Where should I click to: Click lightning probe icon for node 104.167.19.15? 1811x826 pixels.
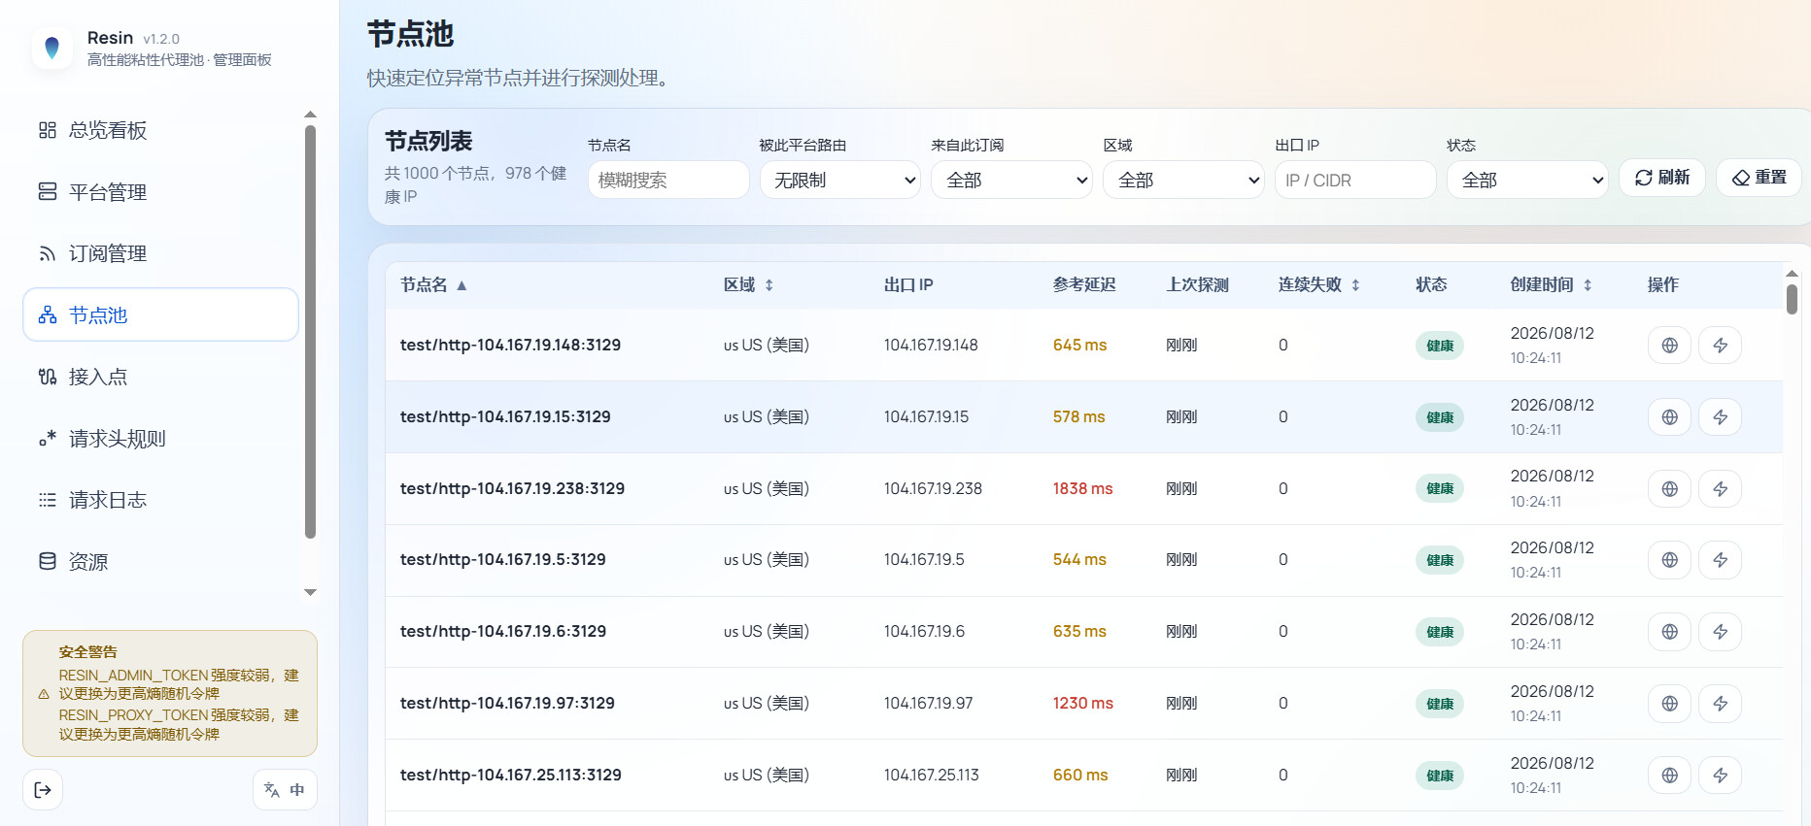click(x=1720, y=417)
